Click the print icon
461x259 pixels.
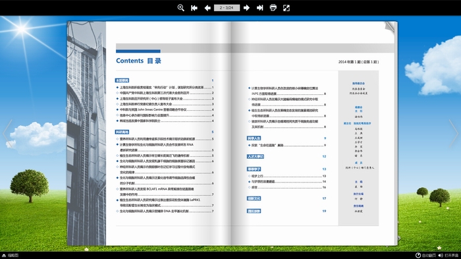(273, 8)
